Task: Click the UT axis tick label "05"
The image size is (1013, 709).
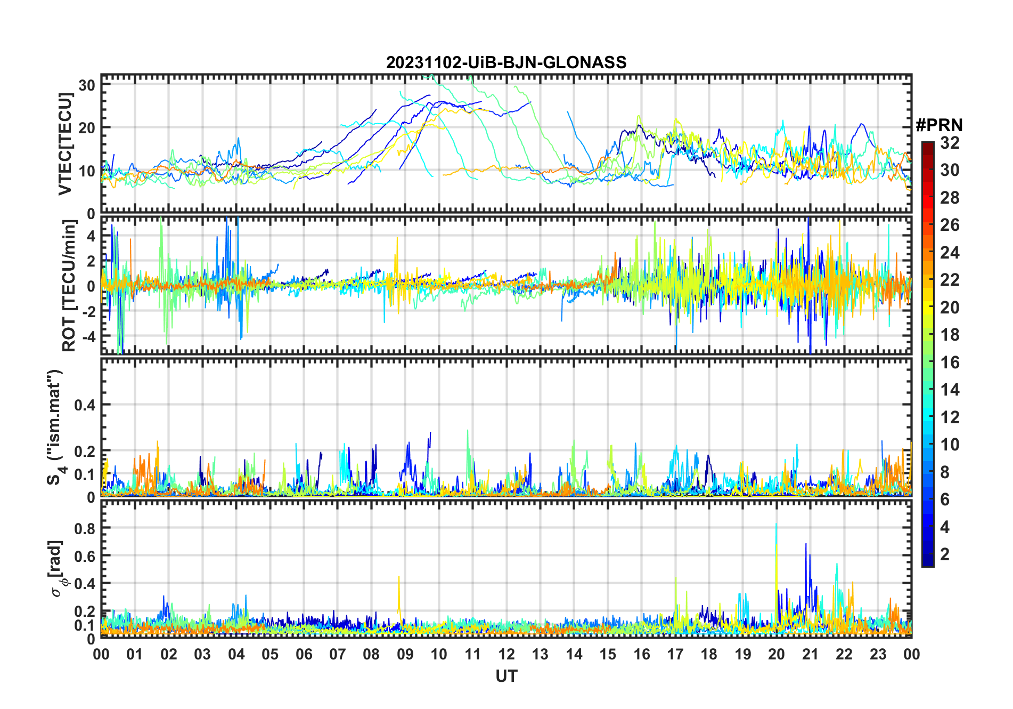Action: pyautogui.click(x=270, y=655)
